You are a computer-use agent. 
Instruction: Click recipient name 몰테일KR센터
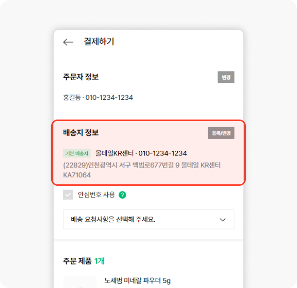tap(114, 153)
